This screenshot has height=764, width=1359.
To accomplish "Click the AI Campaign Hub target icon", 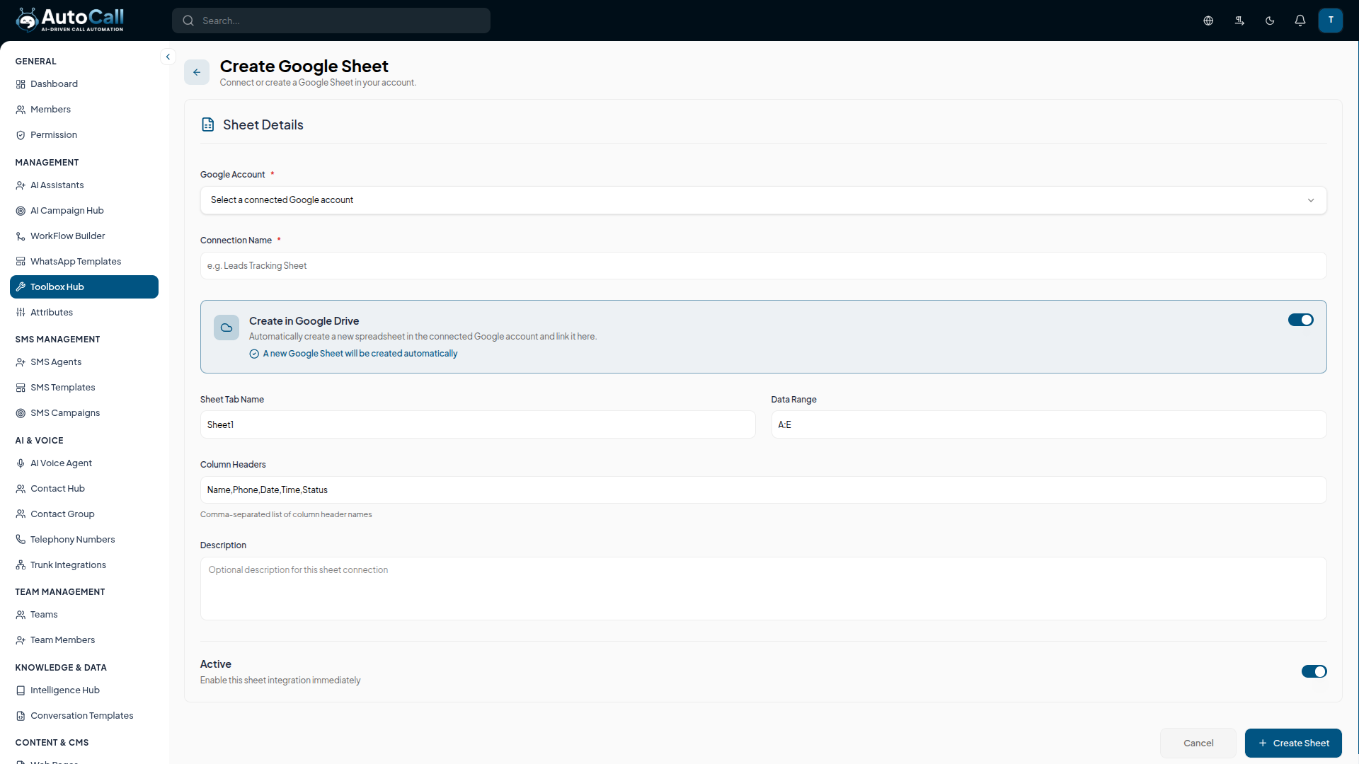I will tap(21, 211).
